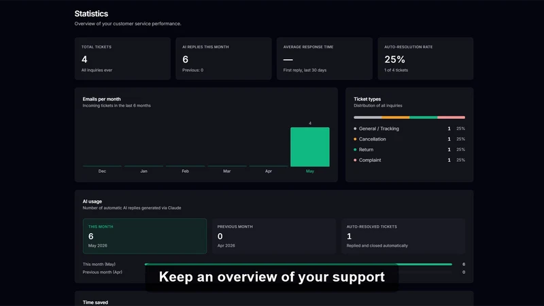Click the Time saved section title
The height and width of the screenshot is (306, 544).
95,303
